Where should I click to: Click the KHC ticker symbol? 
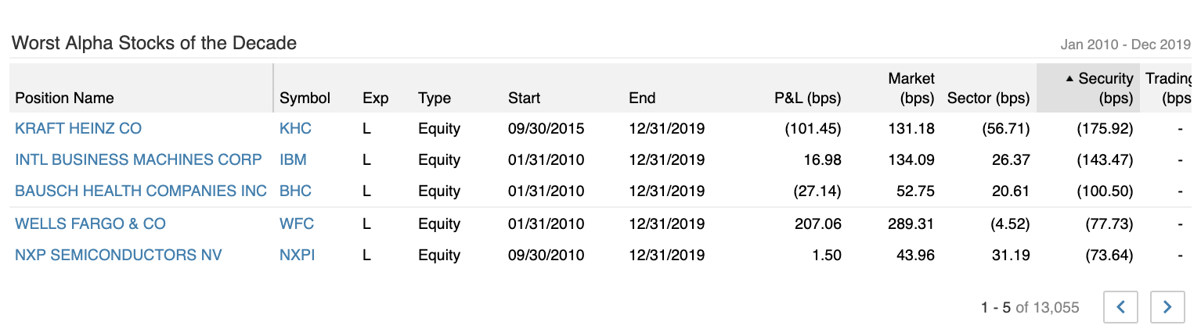point(295,128)
